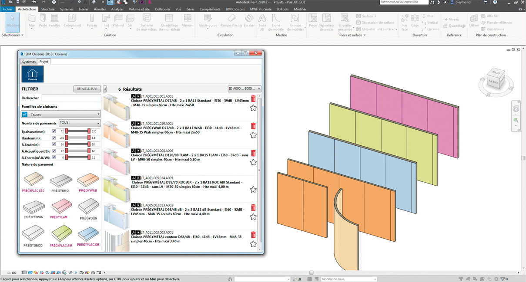Choose the PRÉGYPLAC AIR facing icon

[60, 235]
